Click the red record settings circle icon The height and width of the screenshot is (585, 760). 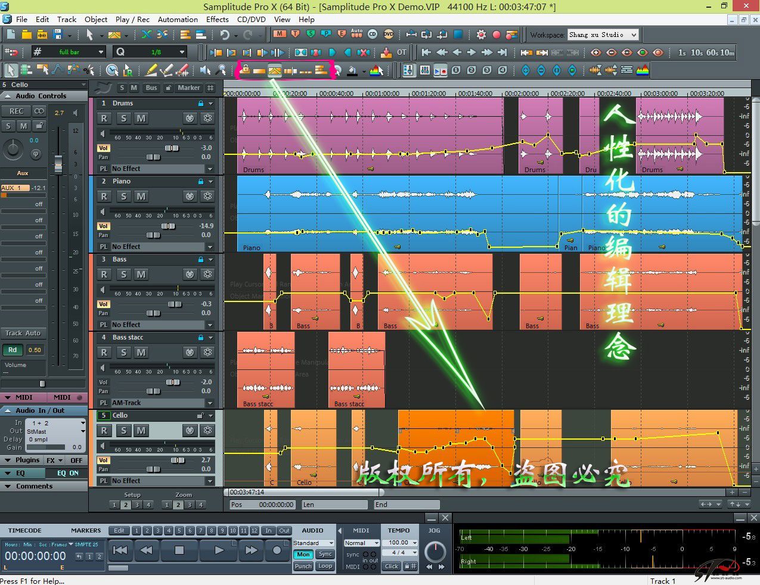tap(496, 35)
